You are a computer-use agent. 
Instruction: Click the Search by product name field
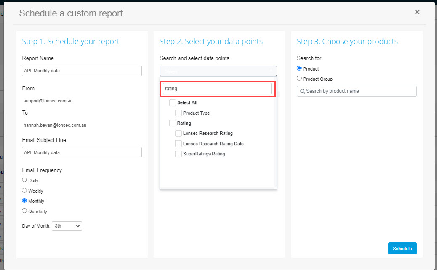(357, 91)
